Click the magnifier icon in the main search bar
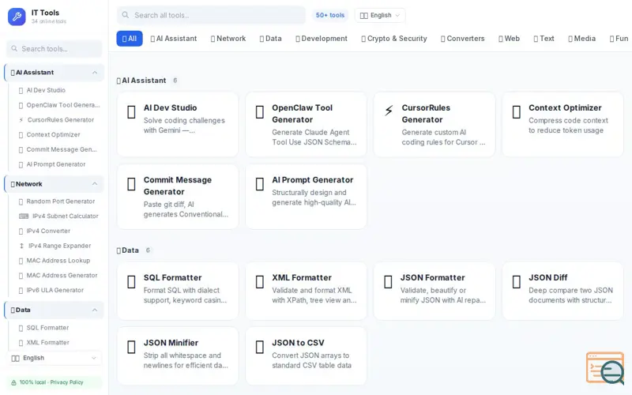The image size is (632, 395). tap(126, 15)
